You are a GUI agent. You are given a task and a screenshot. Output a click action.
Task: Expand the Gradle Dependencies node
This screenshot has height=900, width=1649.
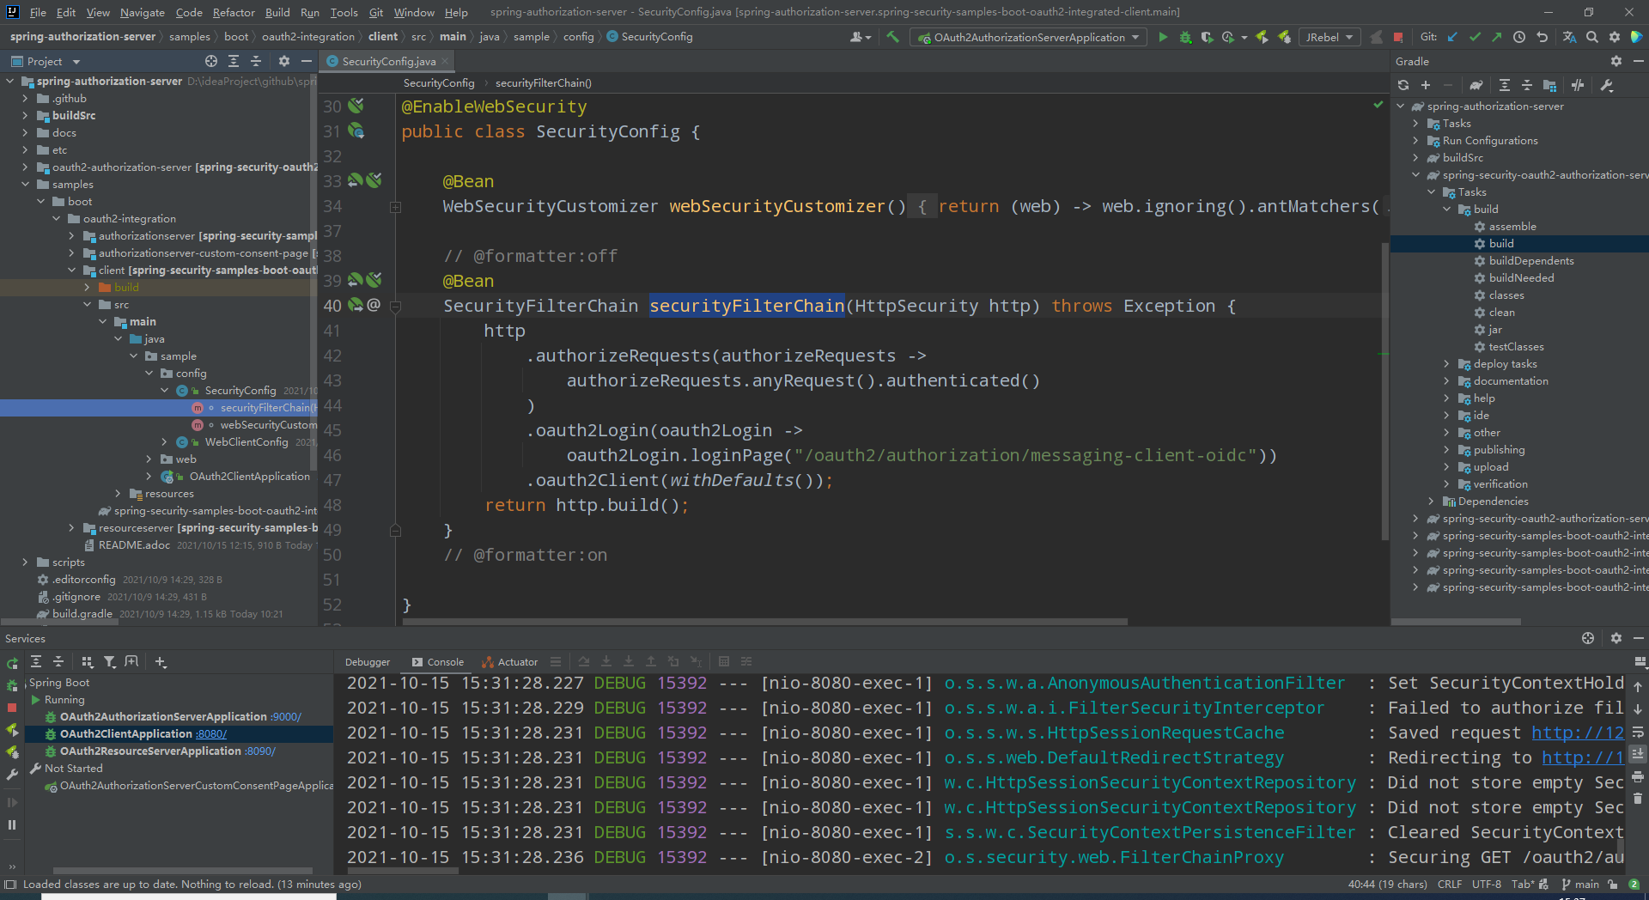[x=1431, y=502]
